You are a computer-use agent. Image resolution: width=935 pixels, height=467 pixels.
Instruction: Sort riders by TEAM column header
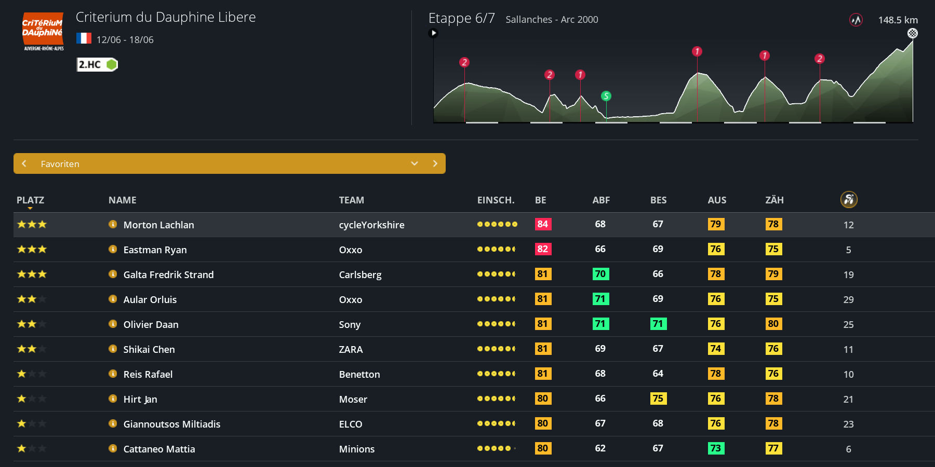(x=351, y=200)
